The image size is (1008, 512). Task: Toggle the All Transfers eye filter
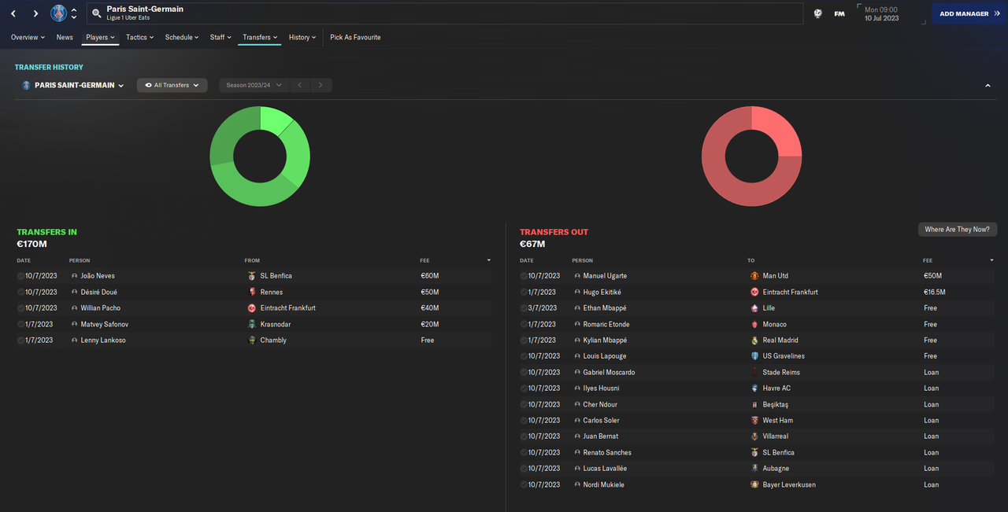pos(172,85)
